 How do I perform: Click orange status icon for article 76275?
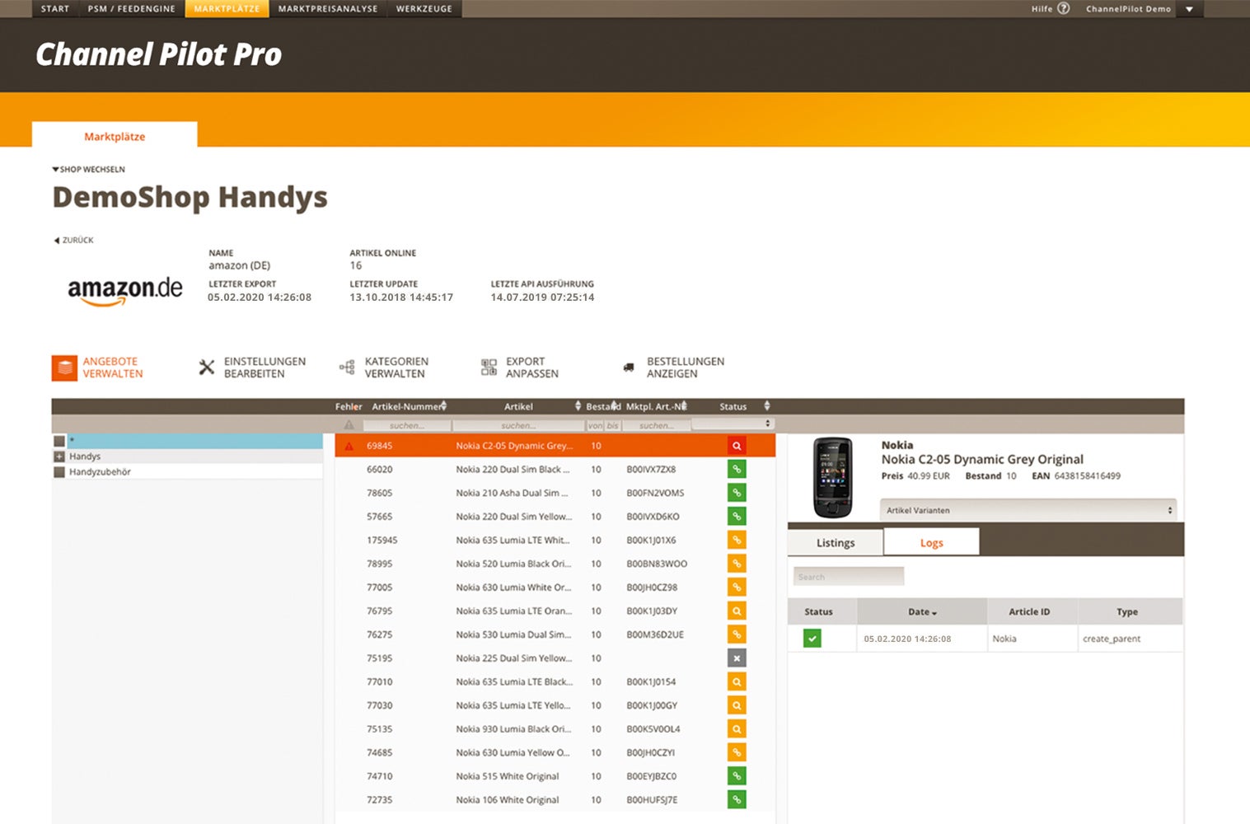click(x=737, y=634)
